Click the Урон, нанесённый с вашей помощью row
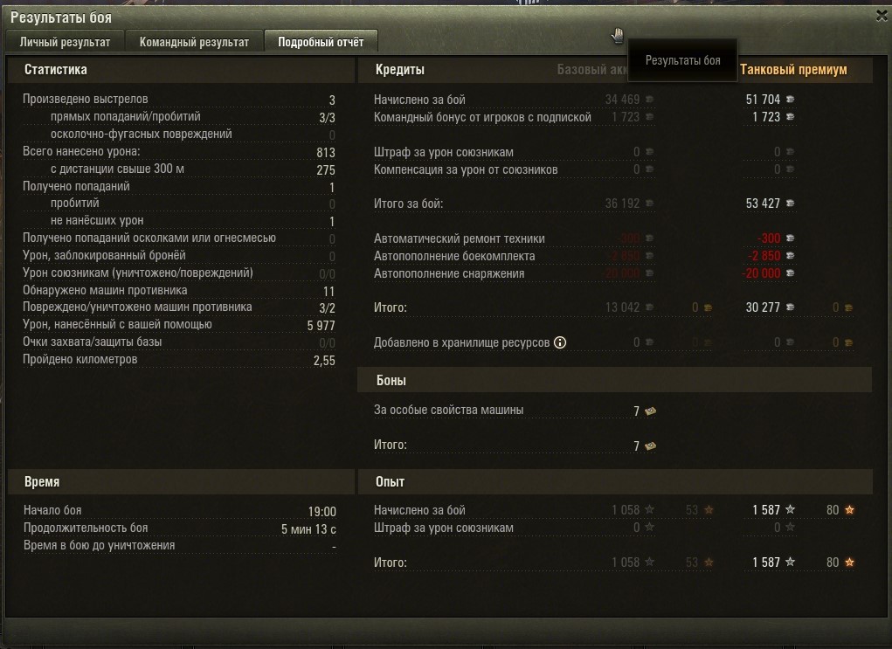892x649 pixels. tap(179, 325)
